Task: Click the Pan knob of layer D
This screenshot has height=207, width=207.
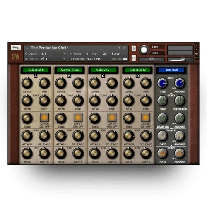Action: (146, 83)
